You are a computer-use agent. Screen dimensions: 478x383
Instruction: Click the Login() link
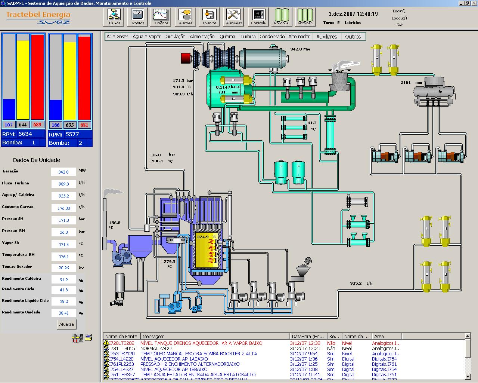pos(399,11)
